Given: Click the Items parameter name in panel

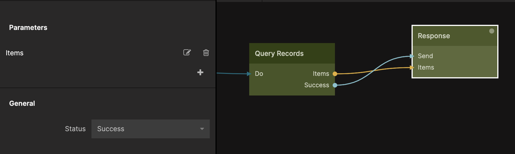Looking at the screenshot, I should point(15,53).
